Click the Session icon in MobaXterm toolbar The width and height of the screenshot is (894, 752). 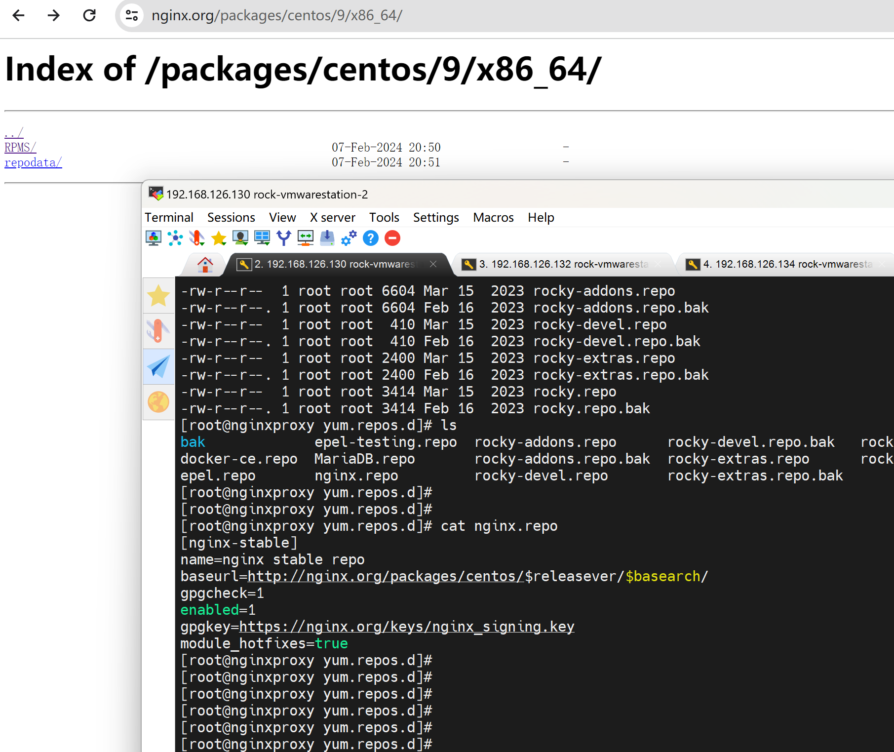point(154,238)
